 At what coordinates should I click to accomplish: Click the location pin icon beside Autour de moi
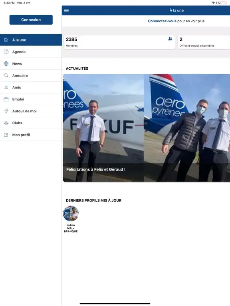pos(6,111)
